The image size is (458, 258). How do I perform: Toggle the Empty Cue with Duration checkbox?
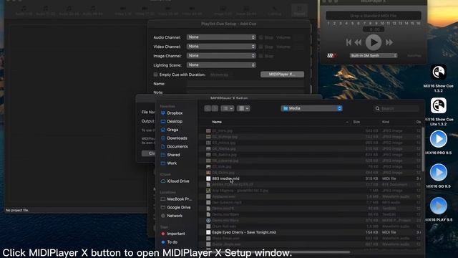(156, 75)
